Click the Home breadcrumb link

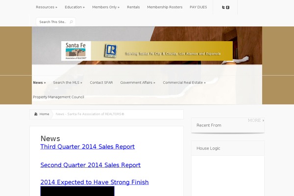(44, 114)
